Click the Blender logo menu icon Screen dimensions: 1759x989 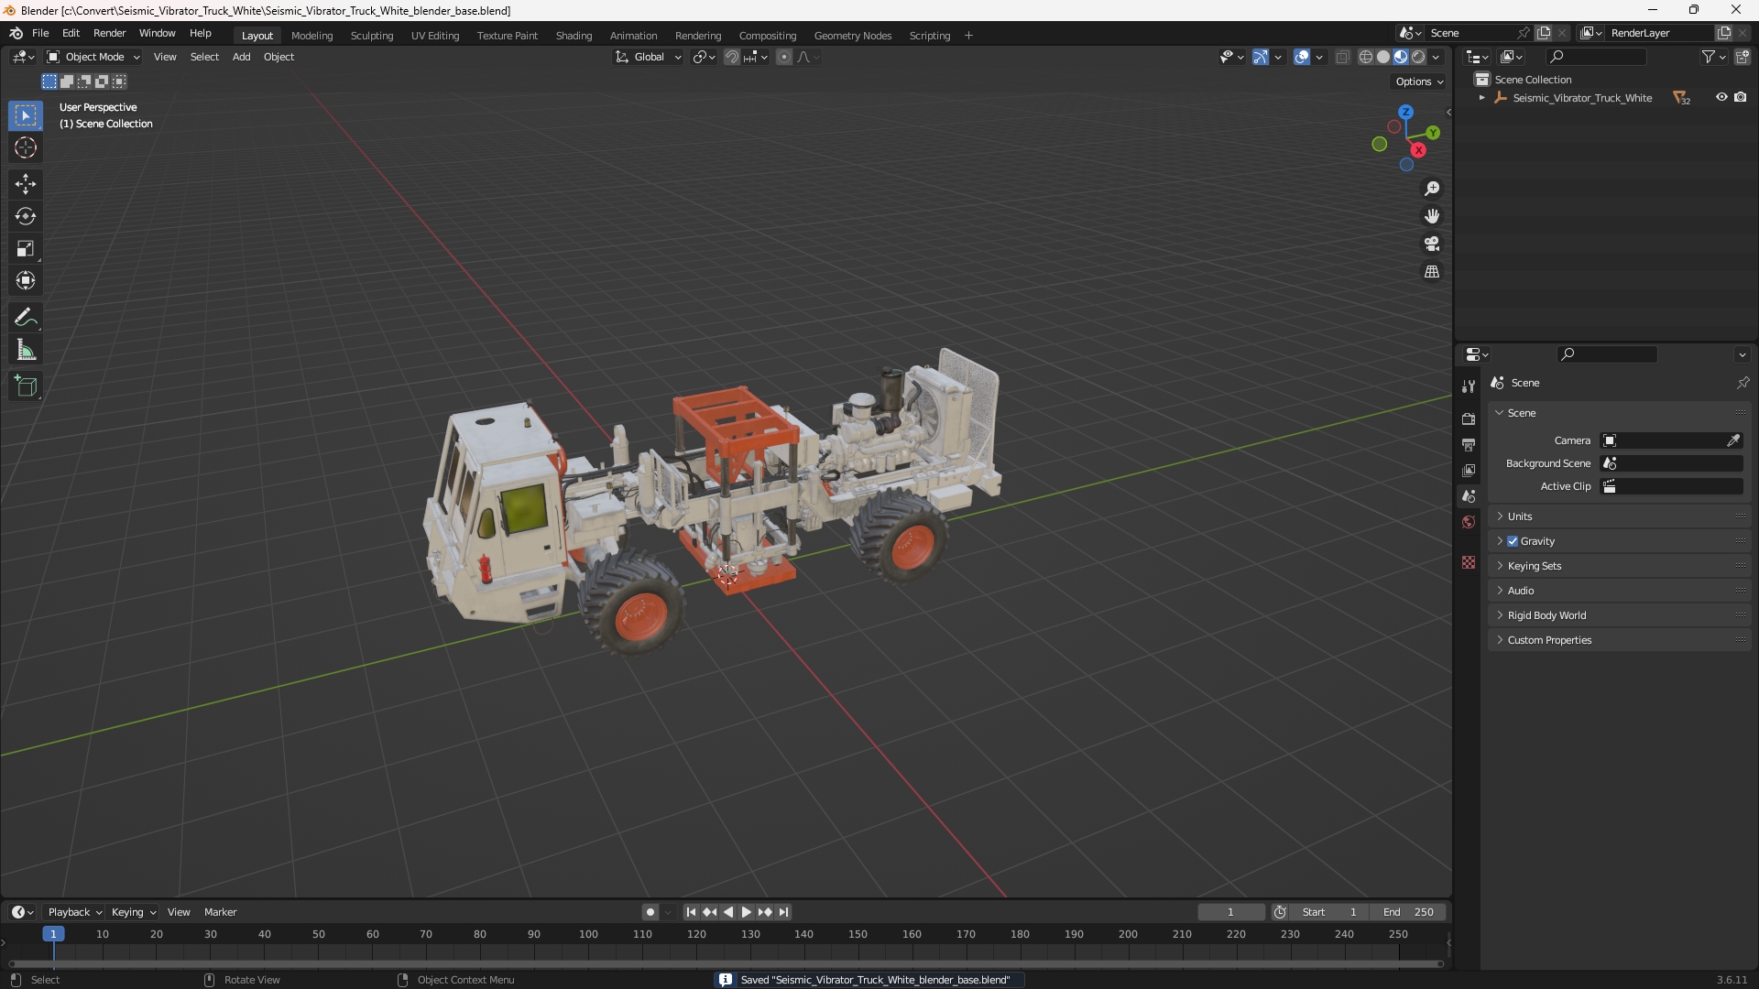pos(16,33)
